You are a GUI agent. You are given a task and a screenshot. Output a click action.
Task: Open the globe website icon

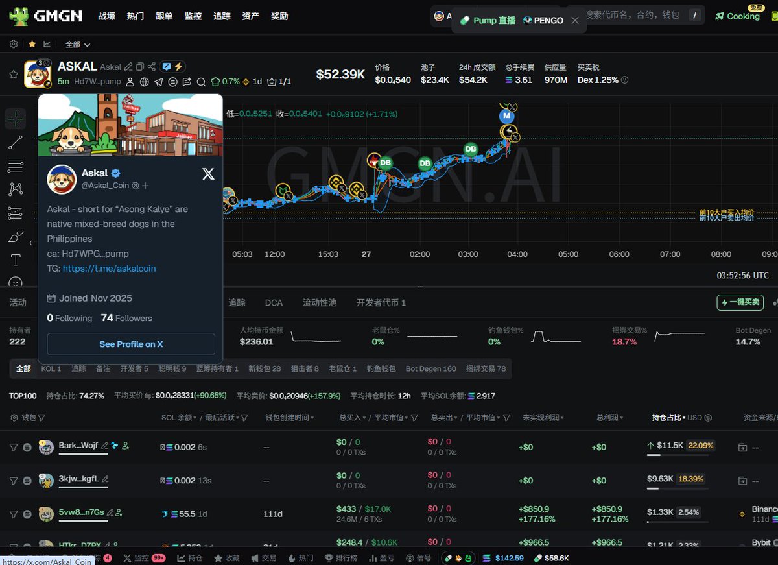pos(145,82)
